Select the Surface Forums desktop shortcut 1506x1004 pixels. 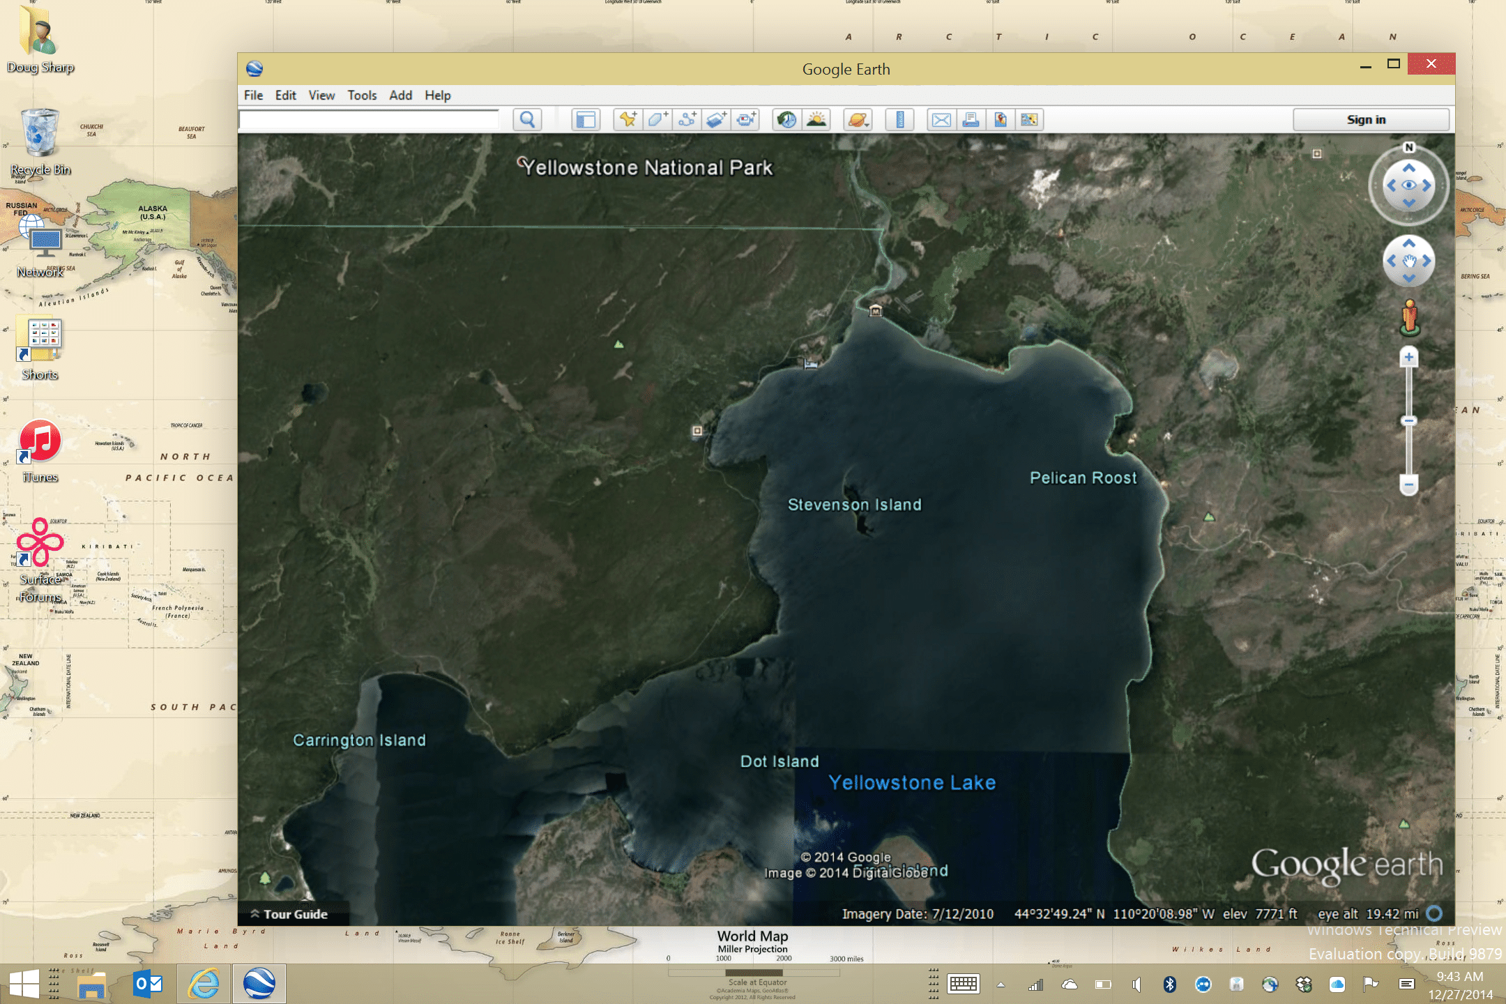(x=40, y=561)
